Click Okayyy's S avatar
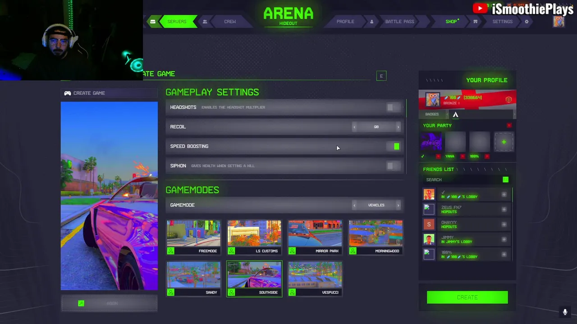577x324 pixels. (429, 224)
